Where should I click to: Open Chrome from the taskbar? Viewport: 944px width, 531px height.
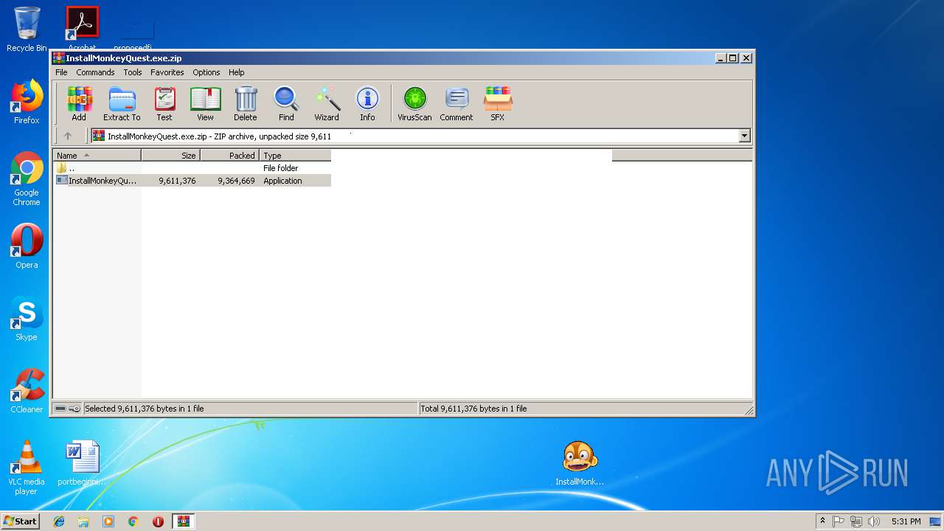coord(133,521)
